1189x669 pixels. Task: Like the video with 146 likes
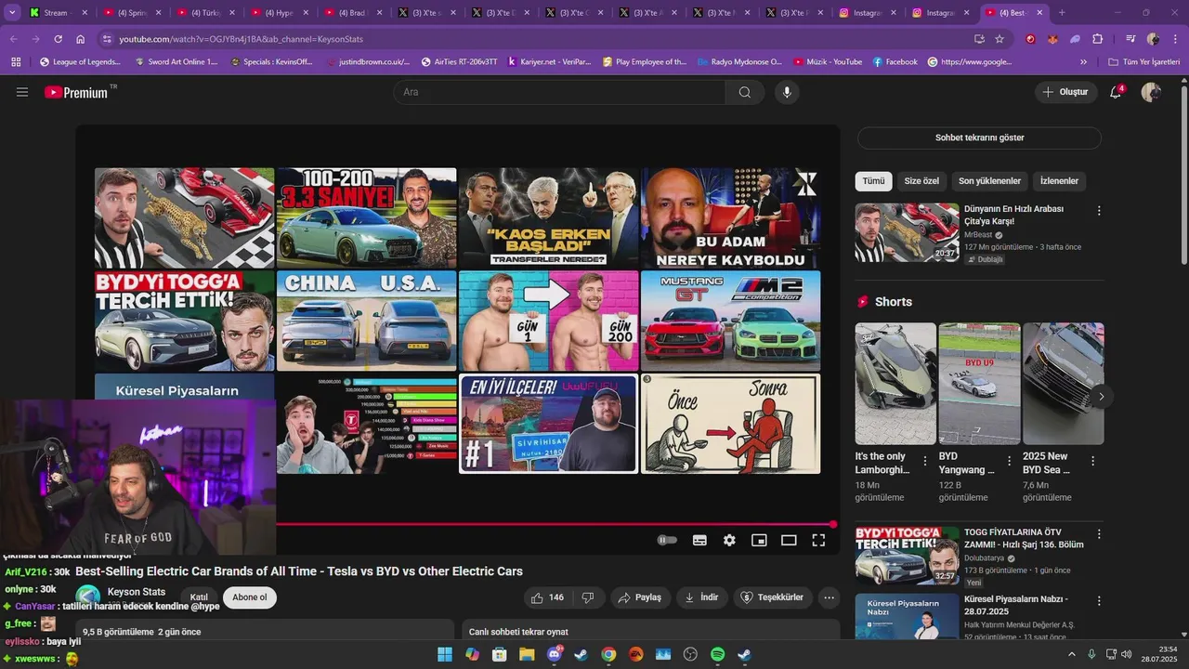coord(547,597)
